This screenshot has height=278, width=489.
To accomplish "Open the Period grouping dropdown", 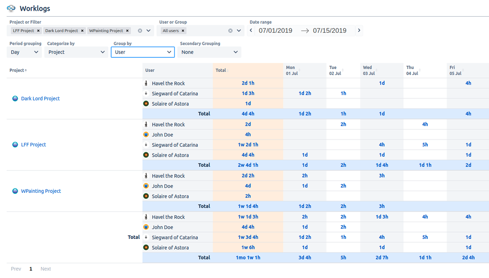I will point(24,52).
